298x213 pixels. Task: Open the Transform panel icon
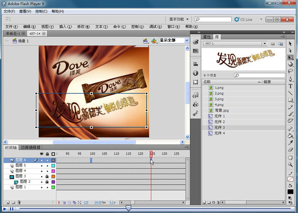click(196, 82)
